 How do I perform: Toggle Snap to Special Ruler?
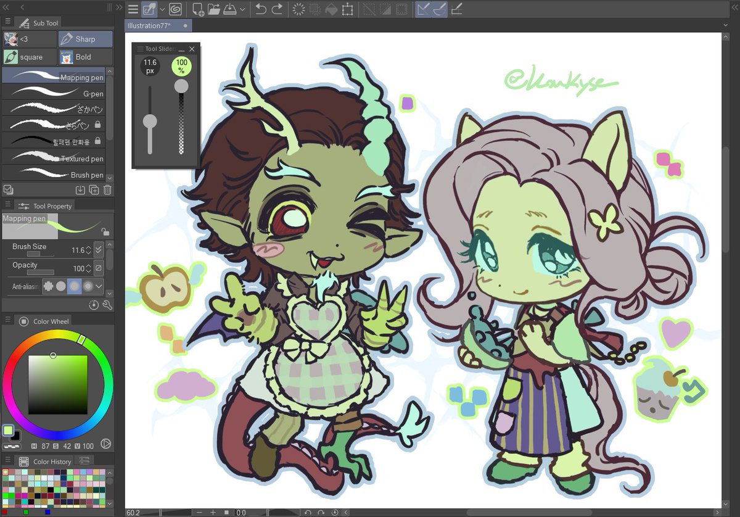tap(439, 9)
